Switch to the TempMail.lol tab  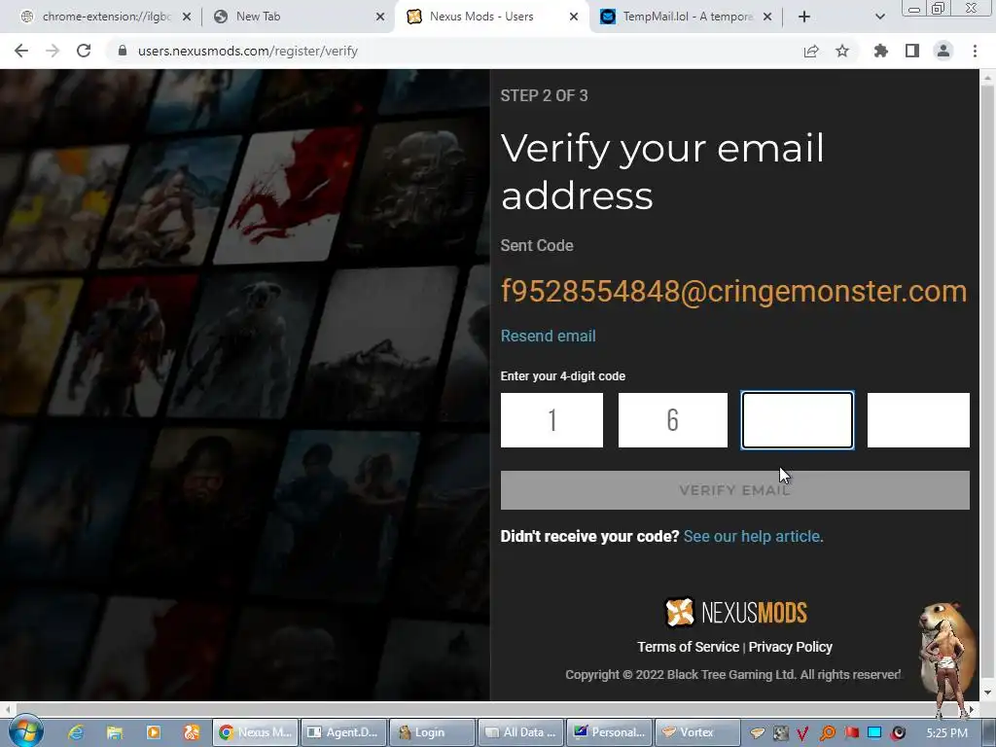686,17
